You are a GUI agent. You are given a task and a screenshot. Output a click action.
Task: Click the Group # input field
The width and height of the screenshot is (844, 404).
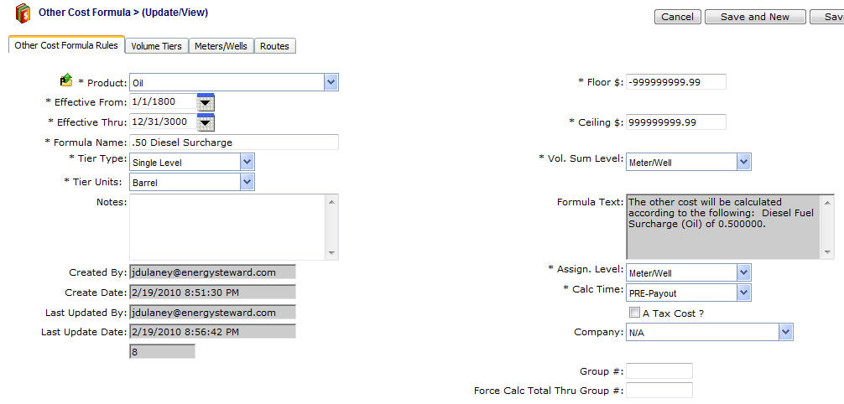pos(659,370)
